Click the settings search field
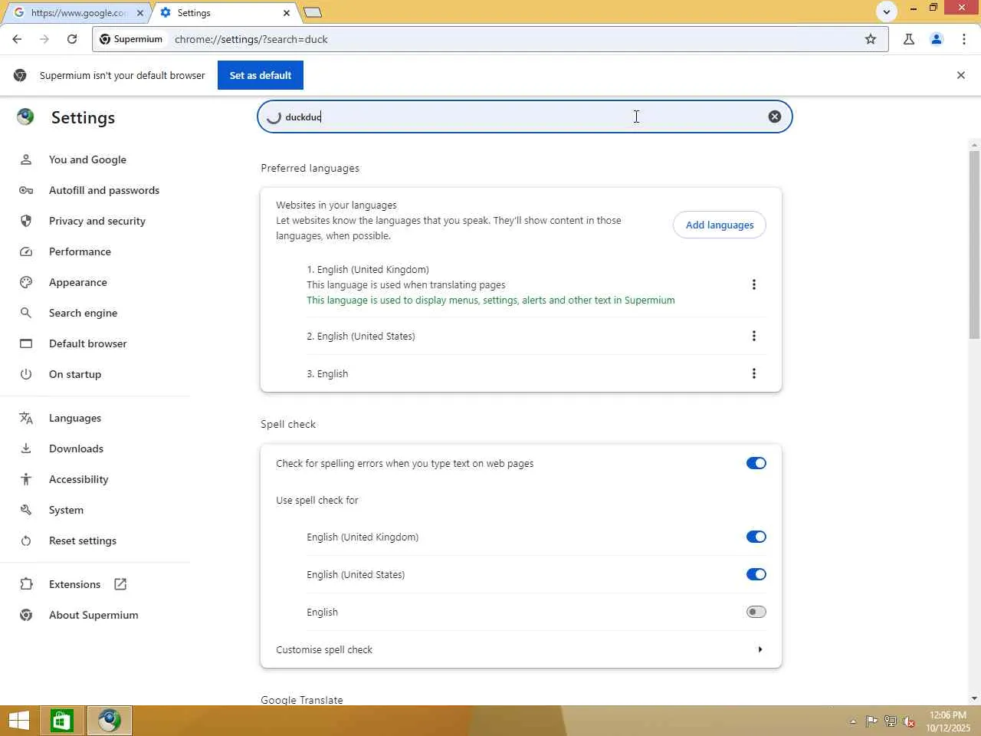 point(524,117)
